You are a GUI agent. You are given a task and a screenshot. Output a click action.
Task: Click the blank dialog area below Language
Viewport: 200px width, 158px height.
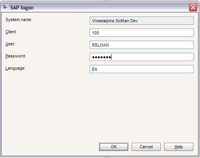coord(100,107)
